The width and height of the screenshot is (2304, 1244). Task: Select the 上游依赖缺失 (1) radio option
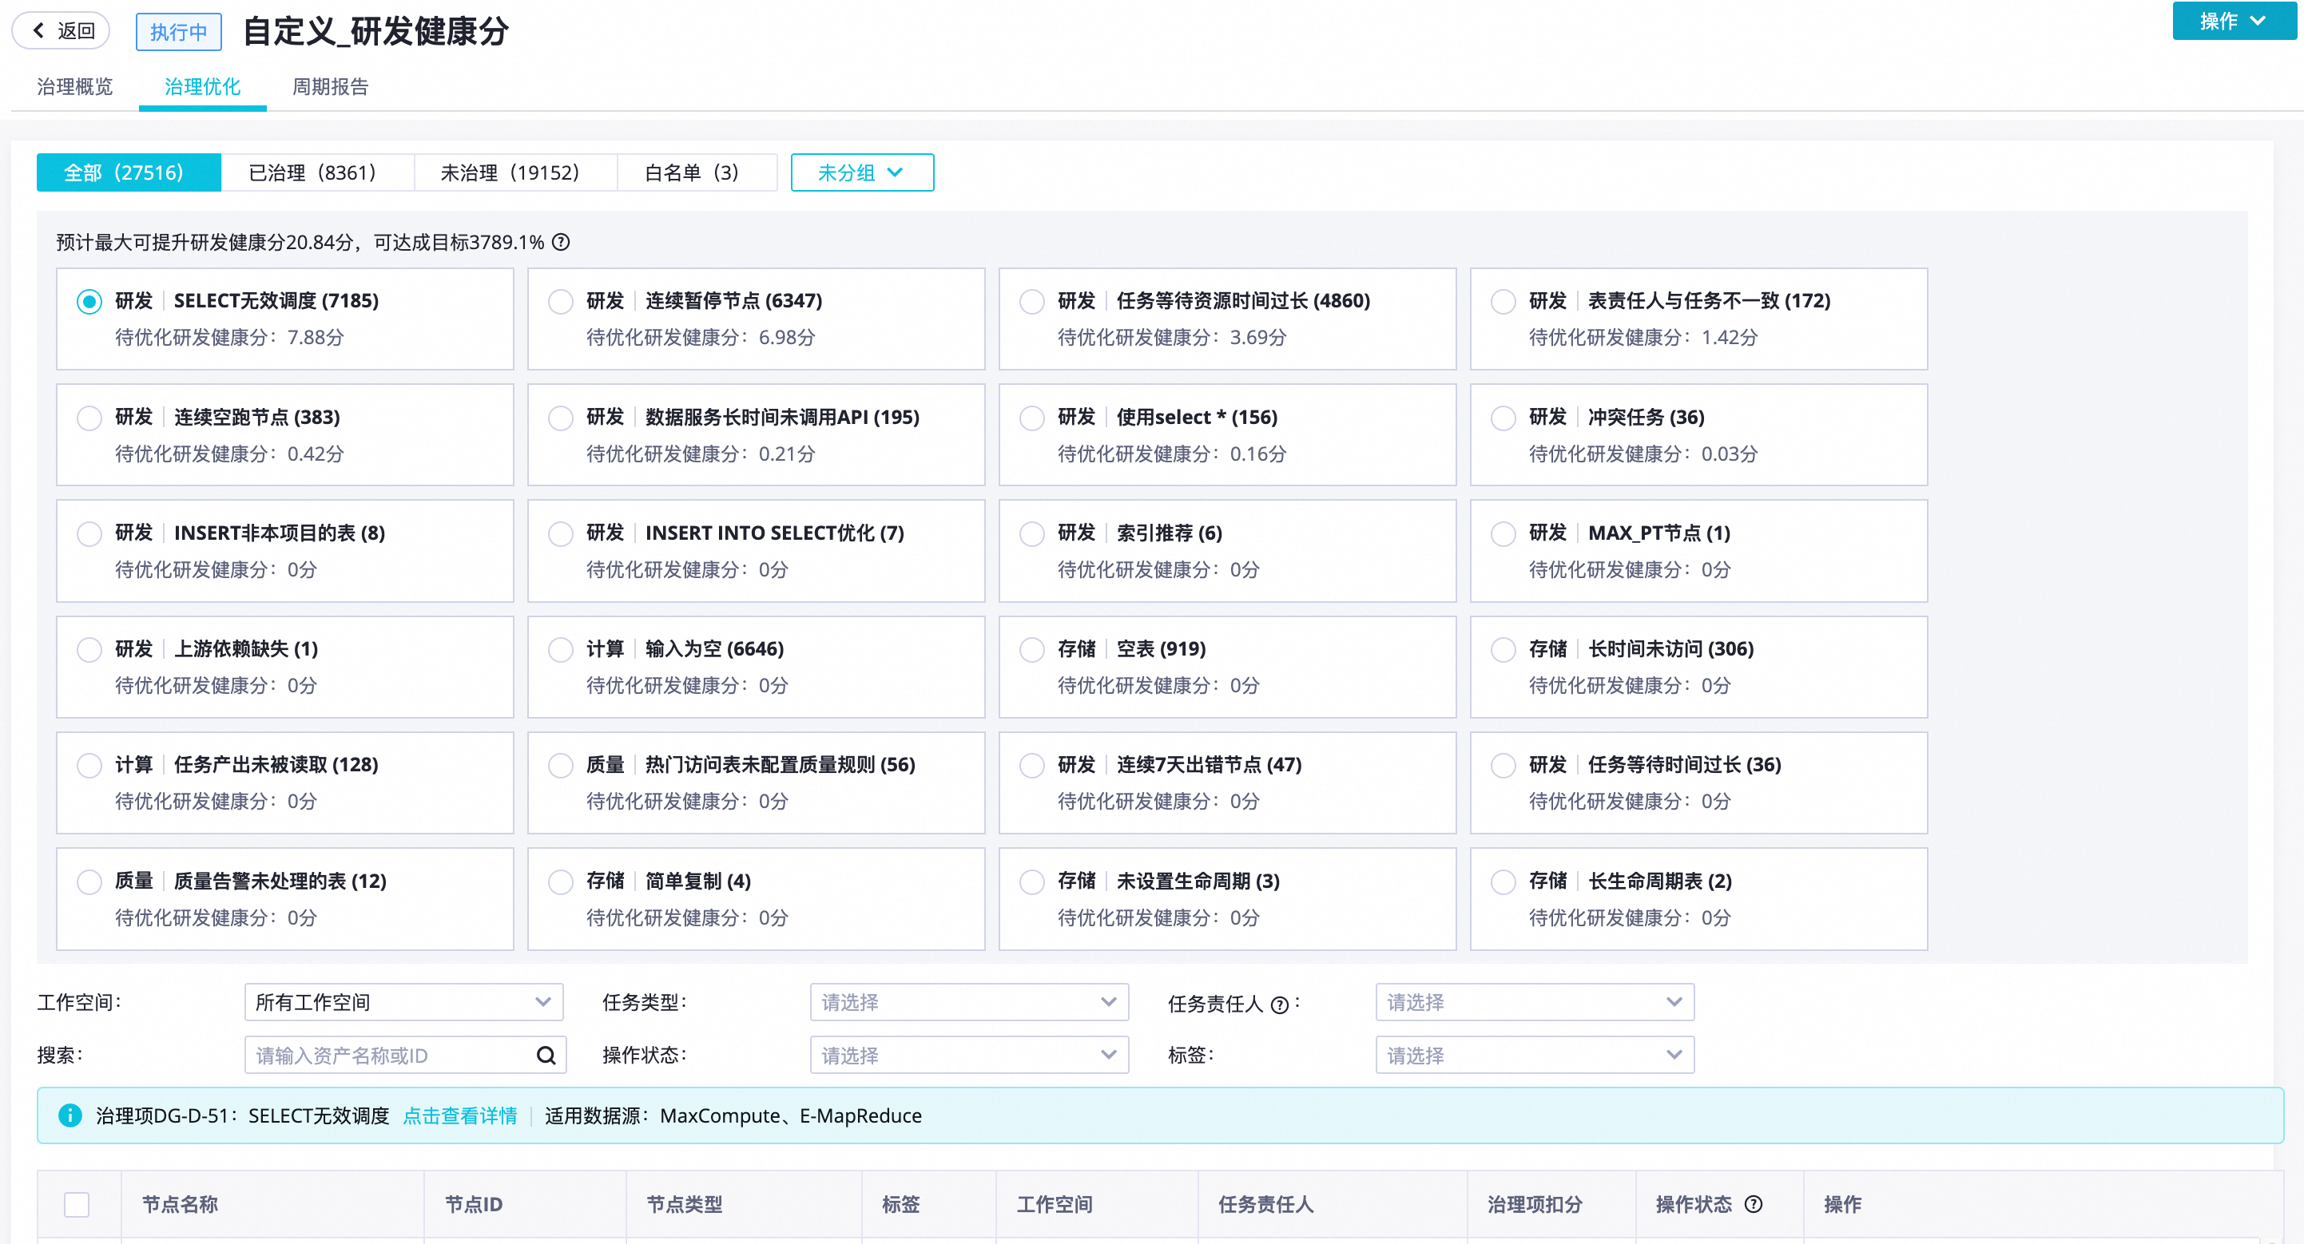coord(89,649)
